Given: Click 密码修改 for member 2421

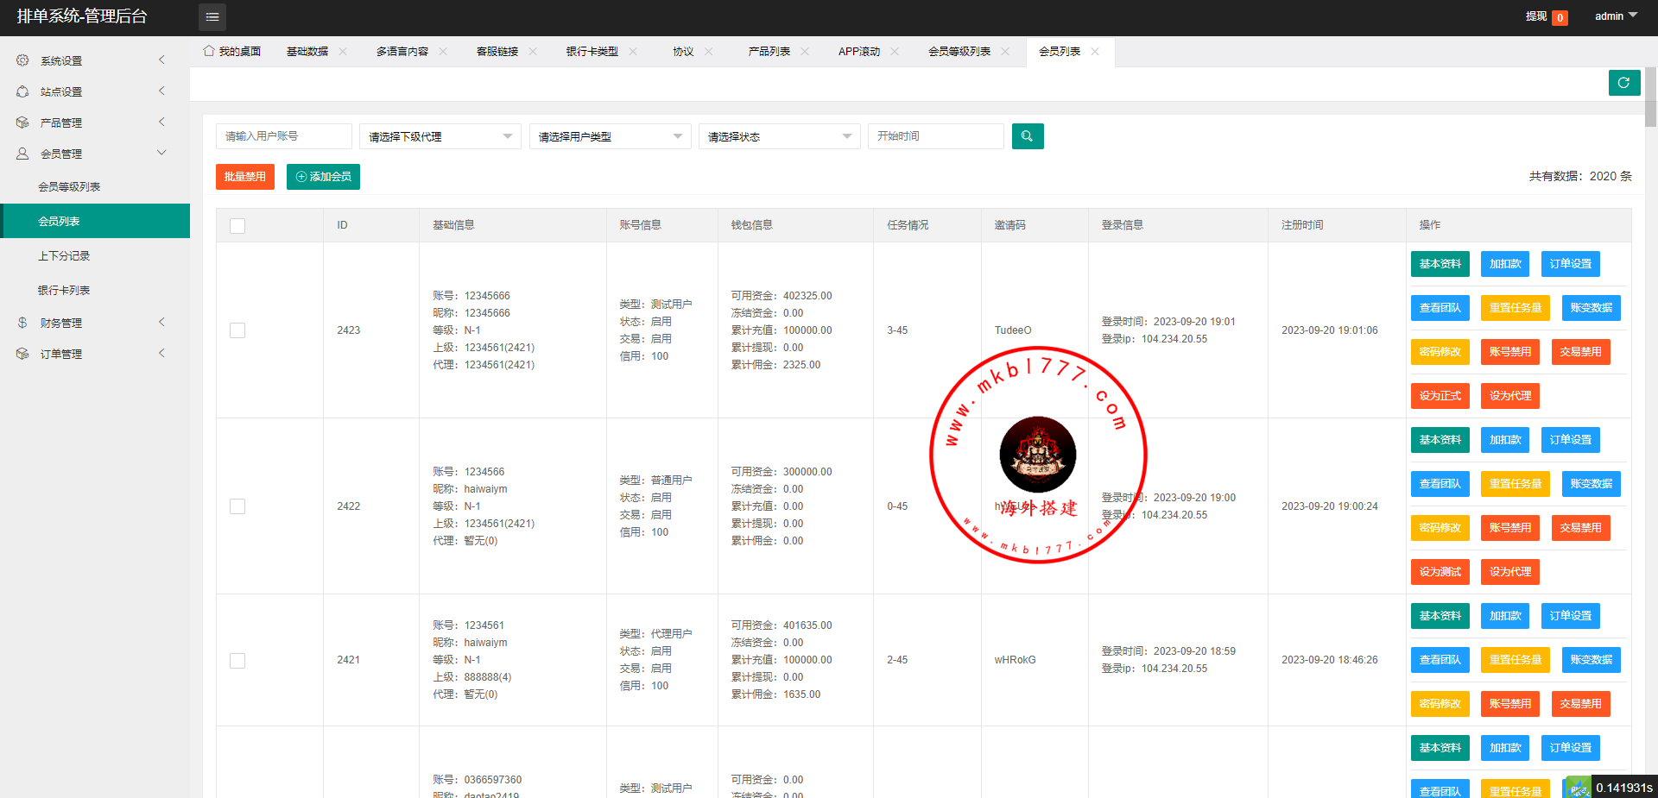Looking at the screenshot, I should 1440,704.
